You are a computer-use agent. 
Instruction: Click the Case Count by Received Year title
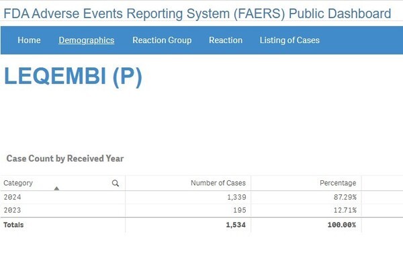[65, 158]
